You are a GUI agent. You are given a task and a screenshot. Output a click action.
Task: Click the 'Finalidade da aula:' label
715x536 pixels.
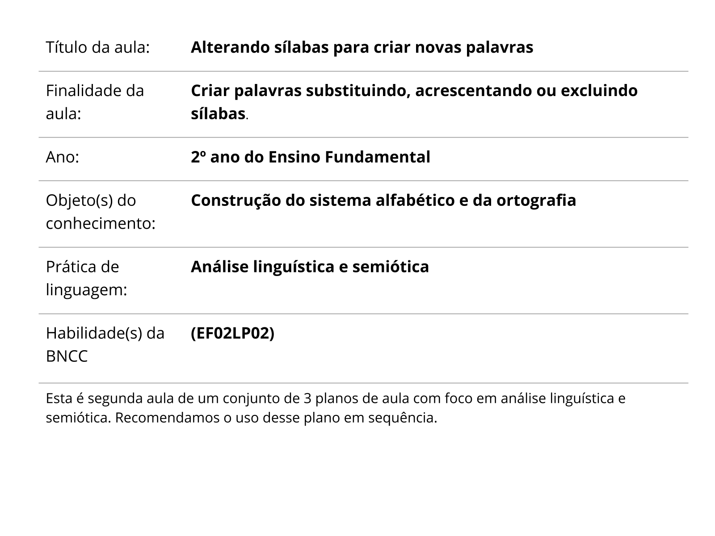click(x=95, y=102)
